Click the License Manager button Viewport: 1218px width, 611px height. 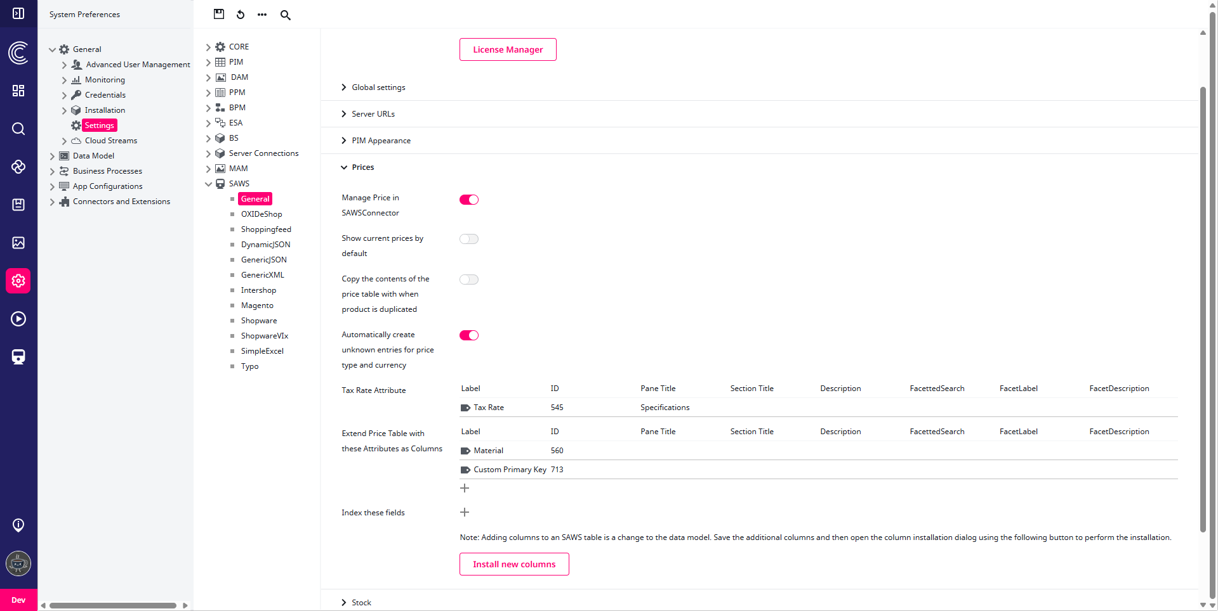(508, 49)
